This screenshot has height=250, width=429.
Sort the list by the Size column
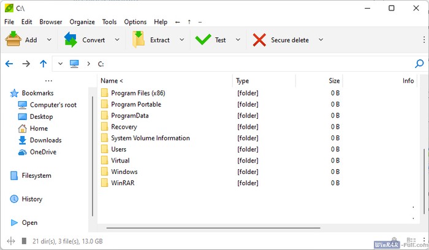[x=333, y=81]
